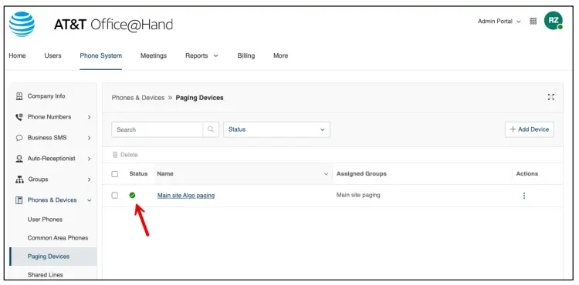
Task: Click the Add Device button
Action: [x=529, y=129]
